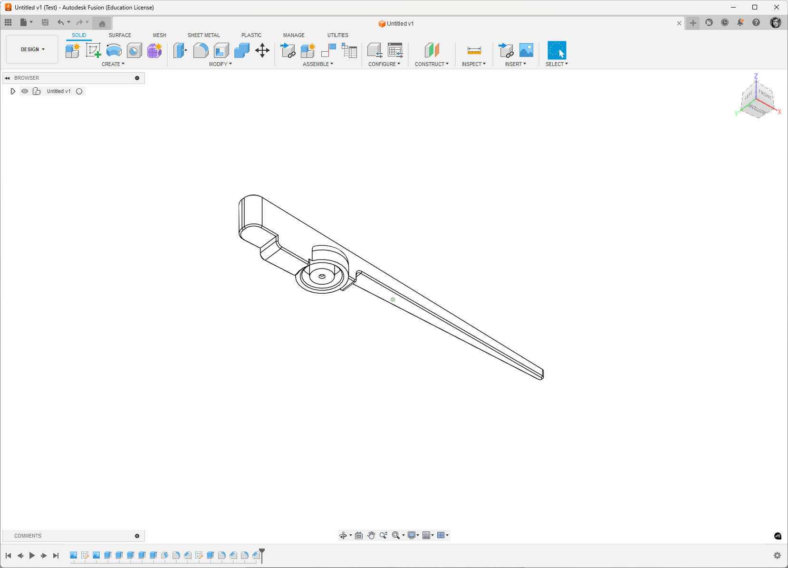Select the Fillet tool
The width and height of the screenshot is (788, 568).
pos(201,50)
